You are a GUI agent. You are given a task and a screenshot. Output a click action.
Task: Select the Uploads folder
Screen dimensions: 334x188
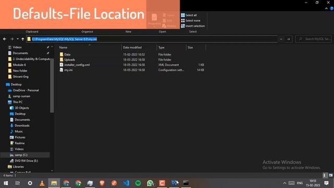[x=69, y=60]
